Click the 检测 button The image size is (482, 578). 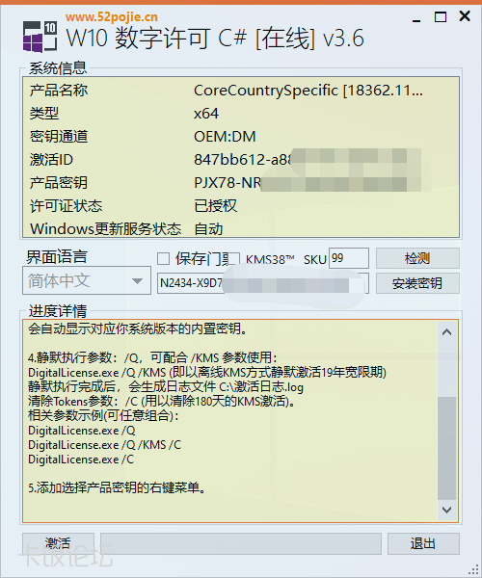pos(417,258)
